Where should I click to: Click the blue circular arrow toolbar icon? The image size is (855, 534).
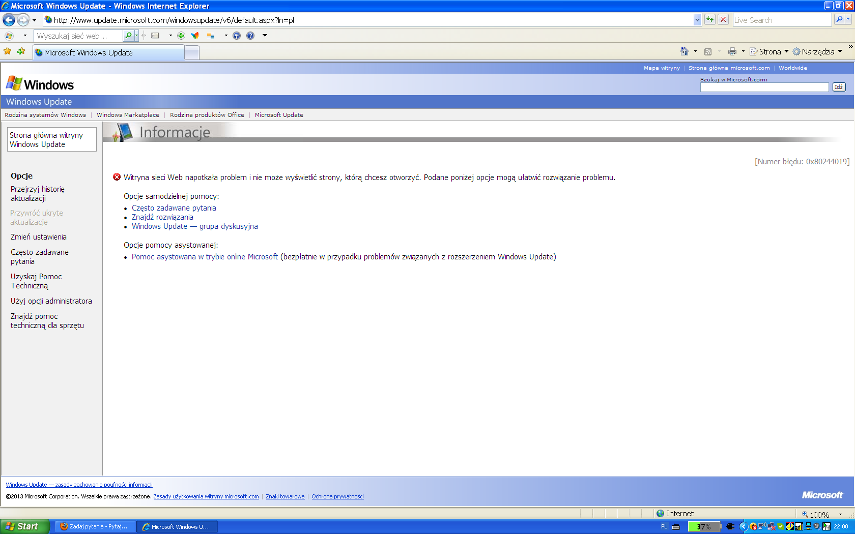coord(237,36)
